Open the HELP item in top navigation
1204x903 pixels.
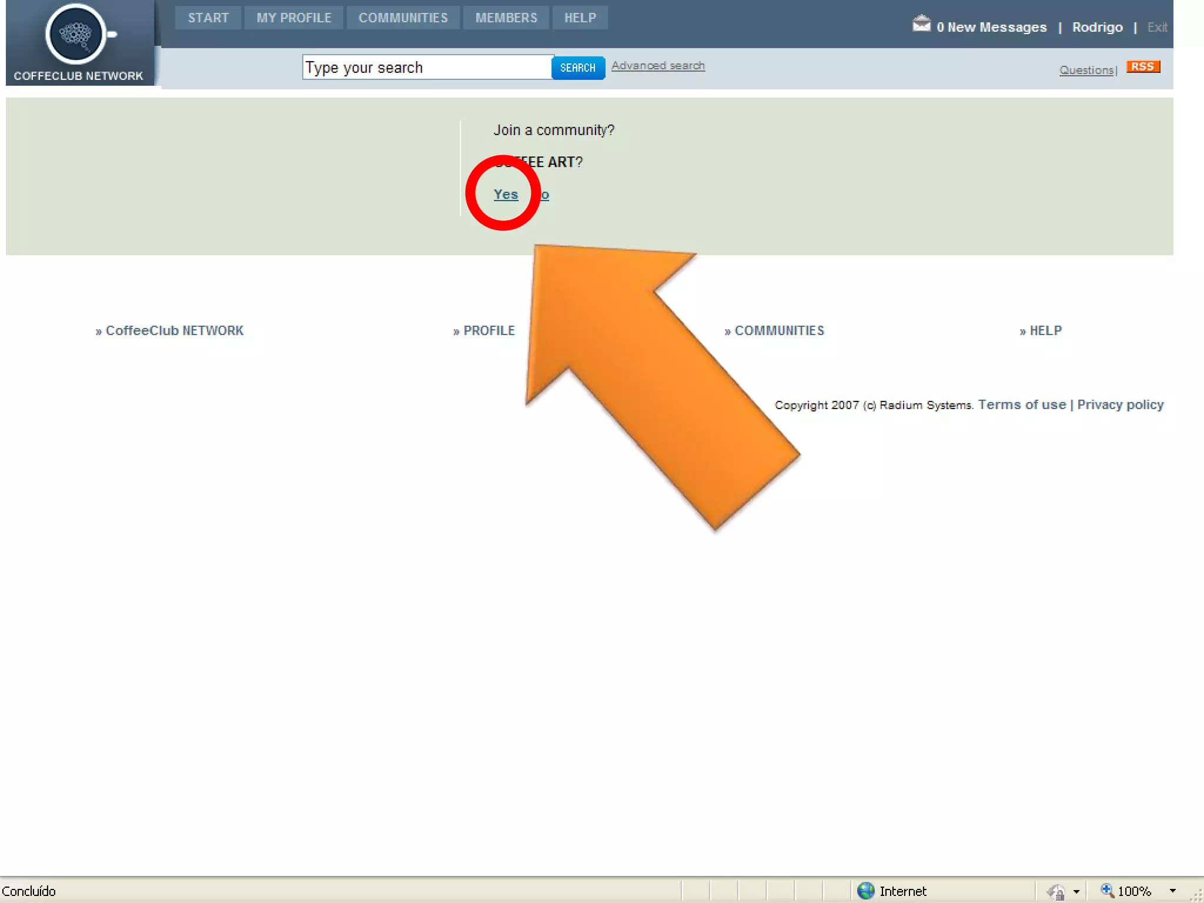(x=580, y=18)
